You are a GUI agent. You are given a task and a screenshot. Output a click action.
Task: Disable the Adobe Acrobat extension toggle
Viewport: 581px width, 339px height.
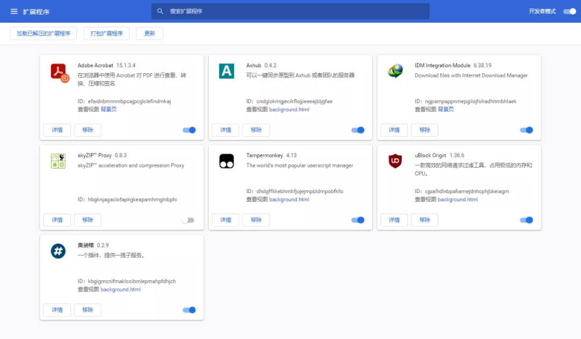tap(189, 130)
